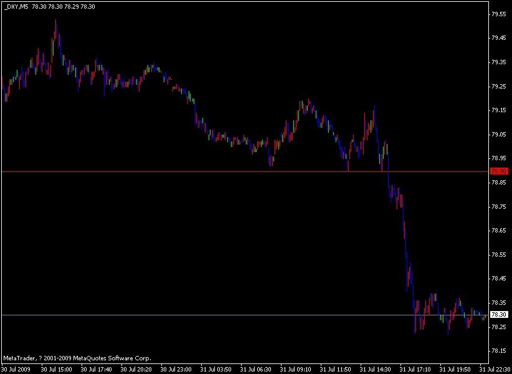Click the white 78.30 current price tag

pos(500,315)
